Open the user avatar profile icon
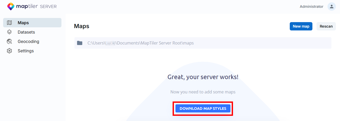Screen dimensions: 340x121 331,7
